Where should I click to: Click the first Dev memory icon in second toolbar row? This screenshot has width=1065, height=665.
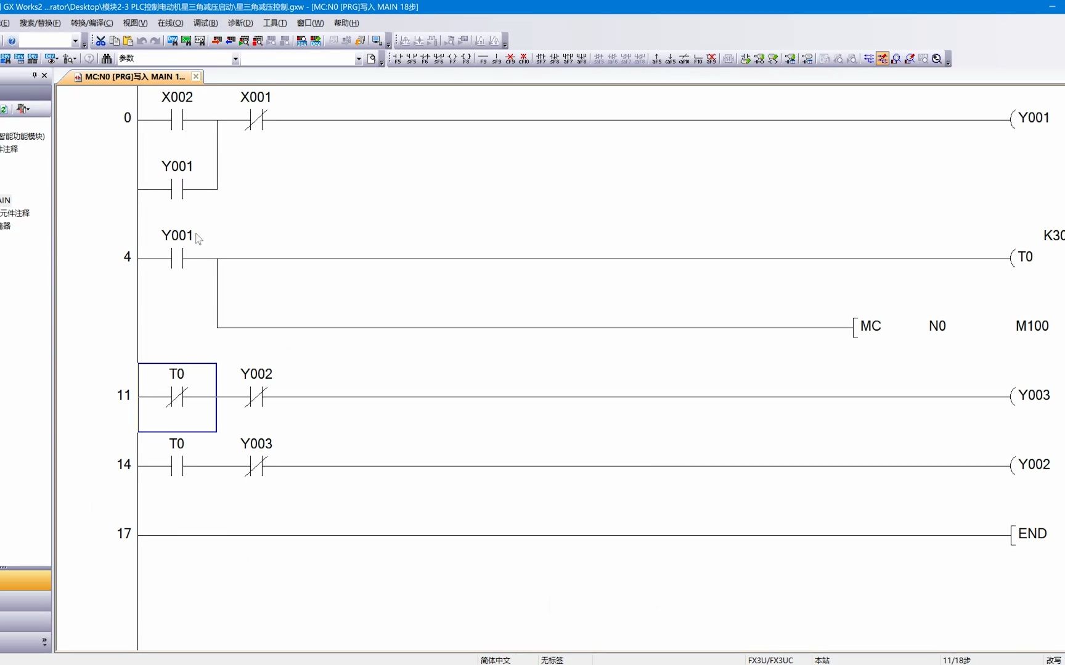6,58
